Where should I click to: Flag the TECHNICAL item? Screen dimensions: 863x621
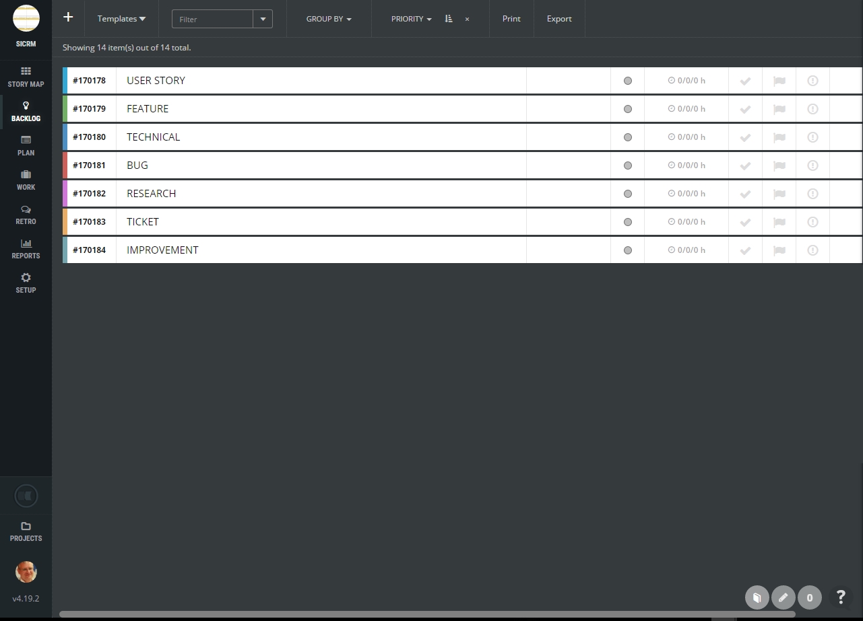pos(779,137)
